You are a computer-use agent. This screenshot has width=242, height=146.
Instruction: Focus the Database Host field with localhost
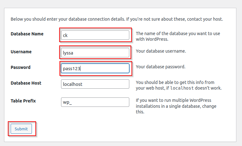(95, 84)
